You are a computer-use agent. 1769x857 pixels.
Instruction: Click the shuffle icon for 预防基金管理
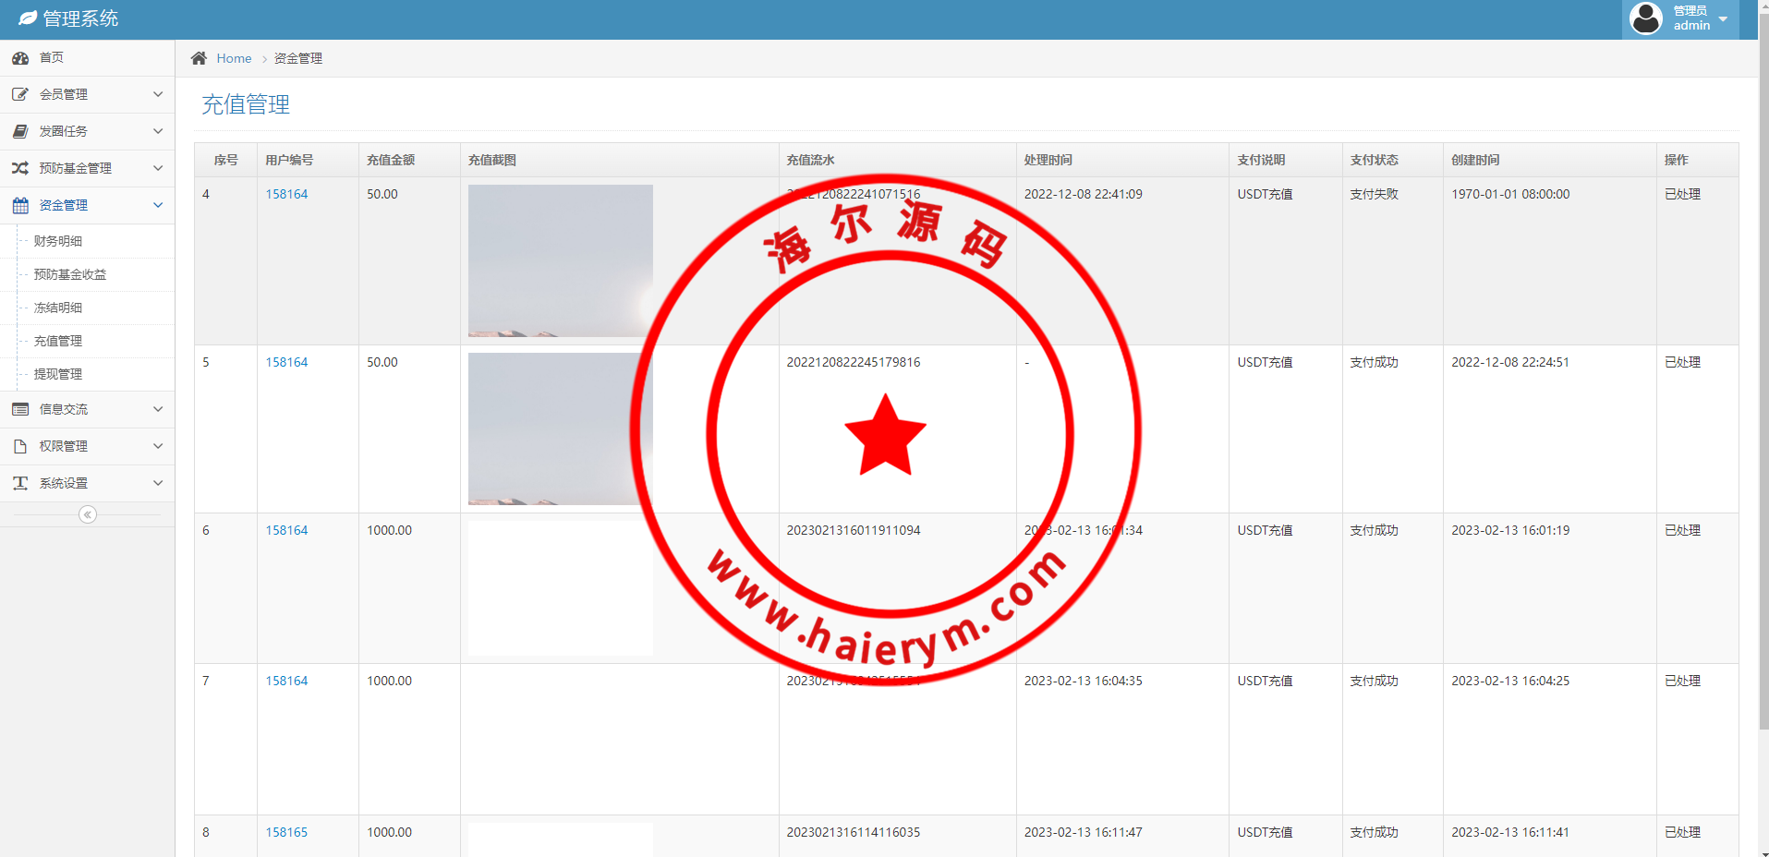tap(20, 168)
